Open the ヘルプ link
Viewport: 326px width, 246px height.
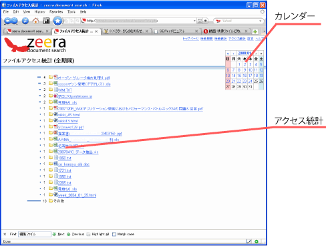tap(259, 39)
